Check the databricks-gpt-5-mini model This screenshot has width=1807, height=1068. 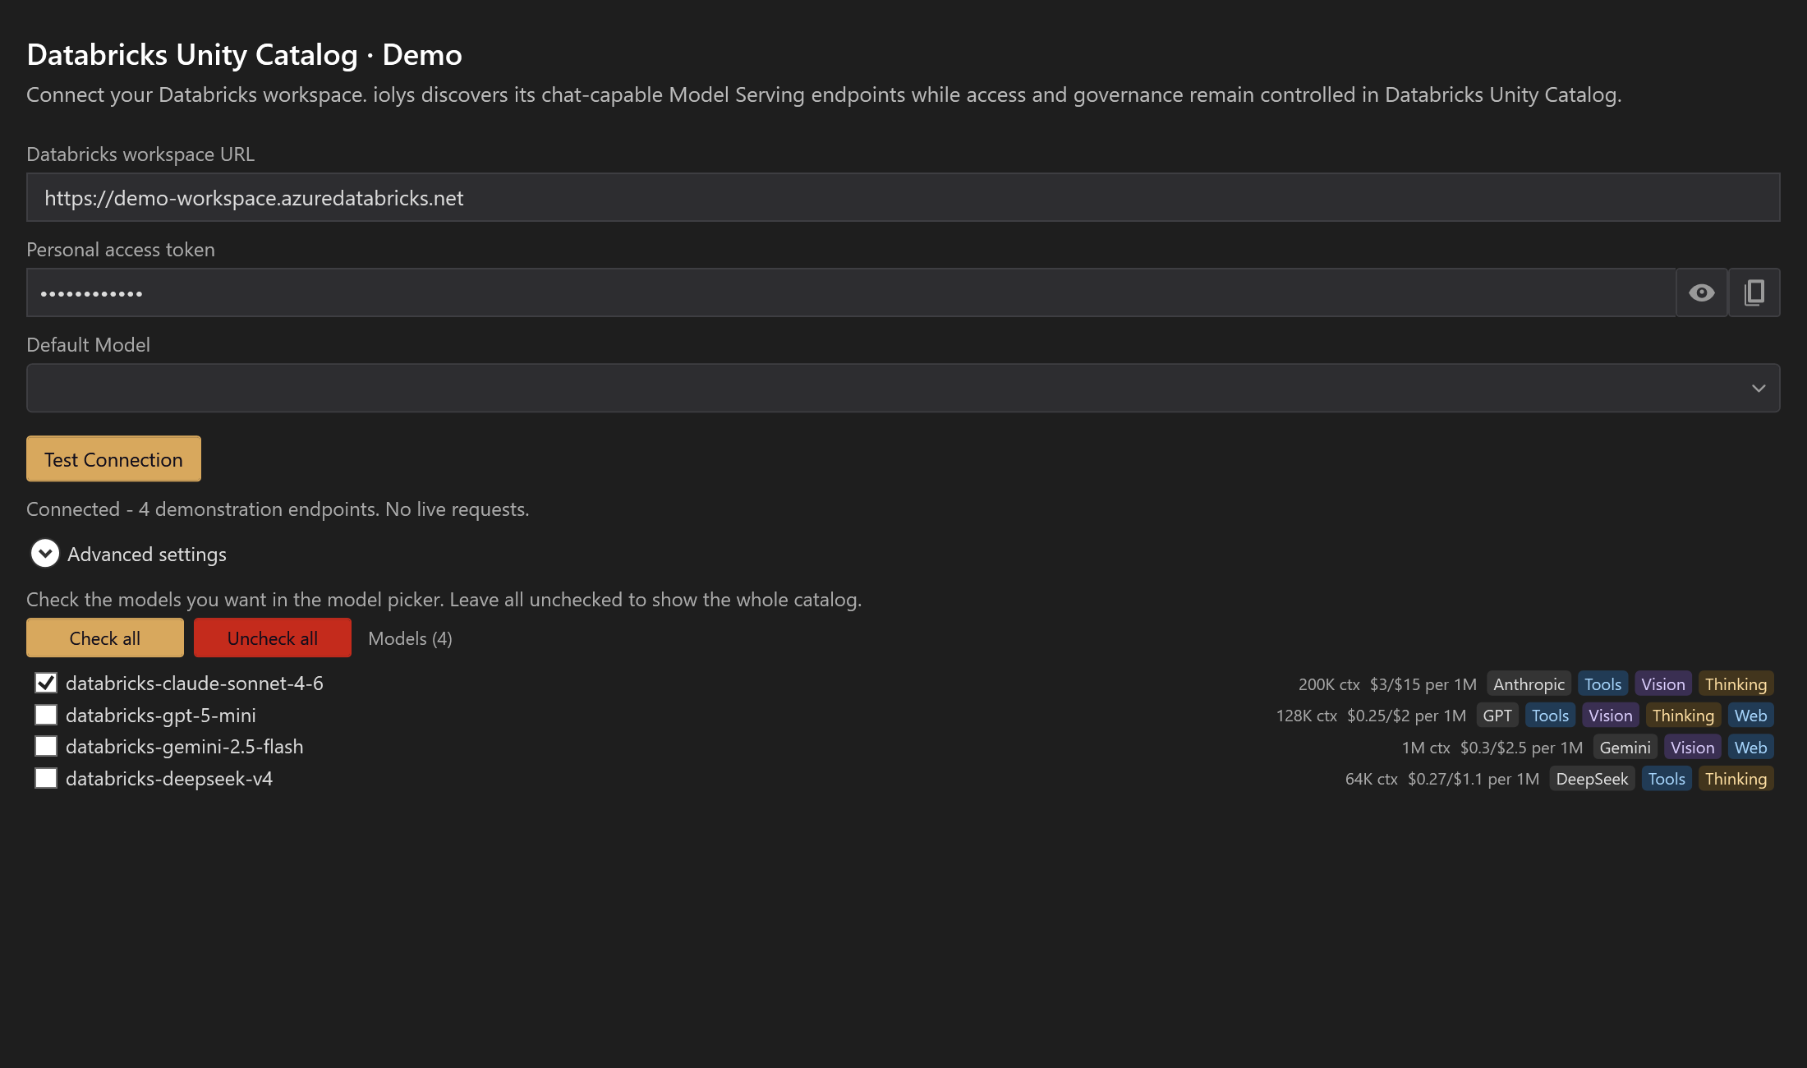(x=46, y=715)
